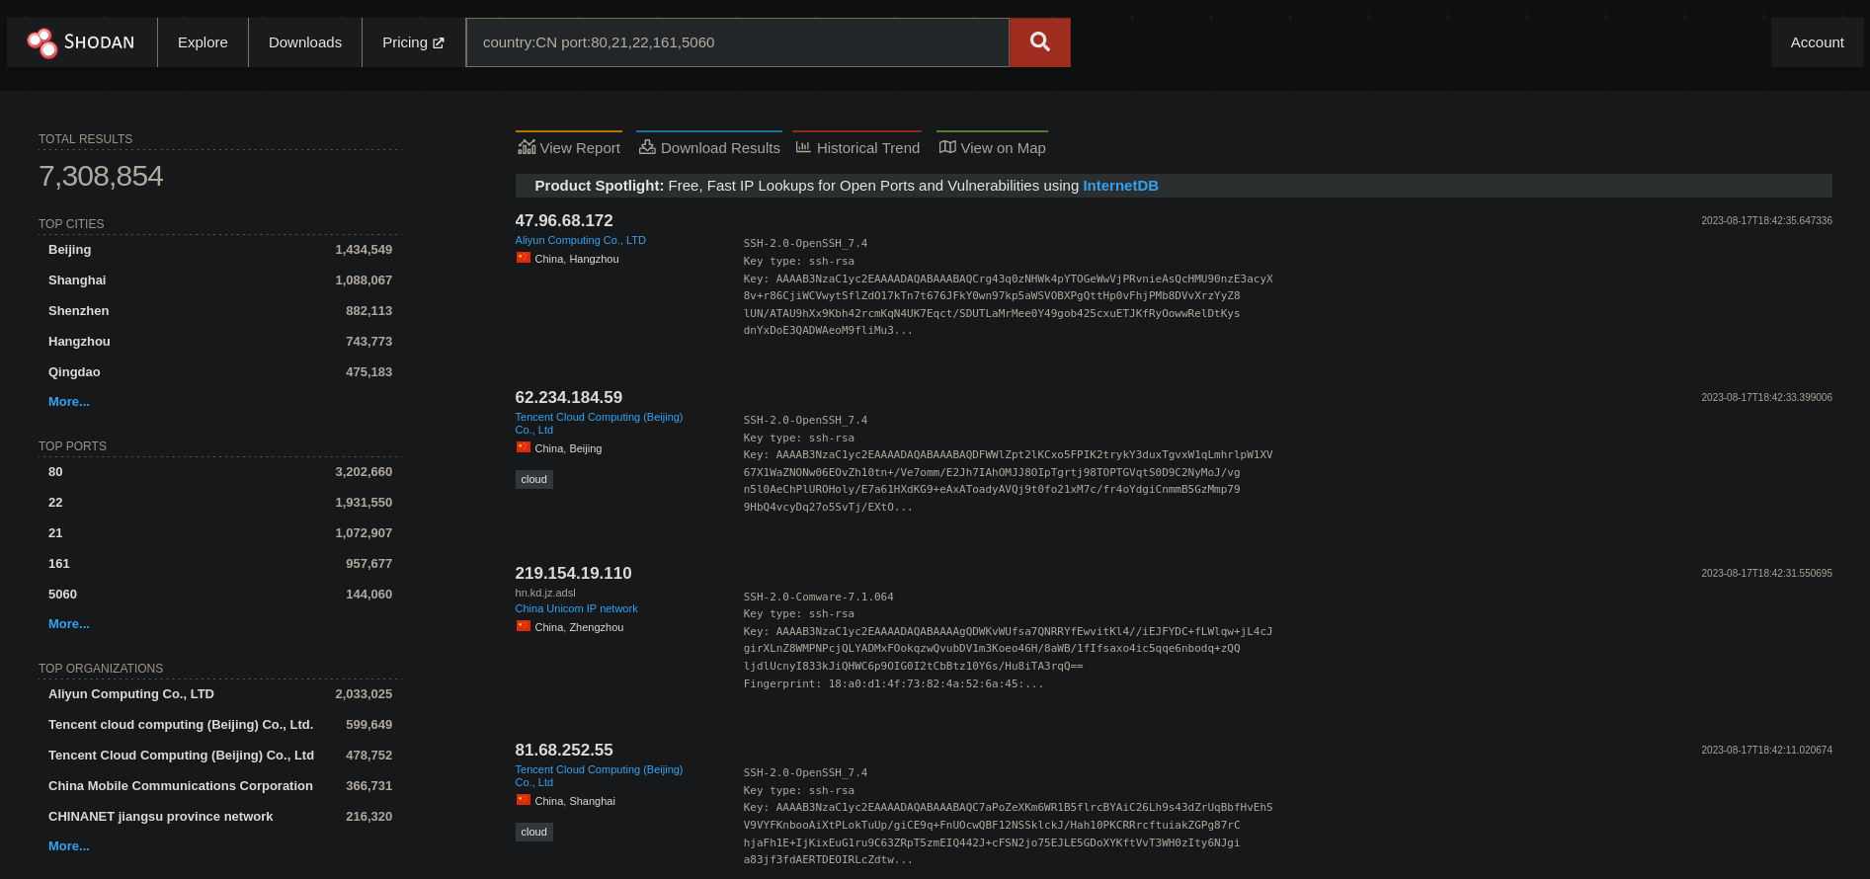
Task: Open IP address 47.96.68.172 details
Action: point(564,221)
